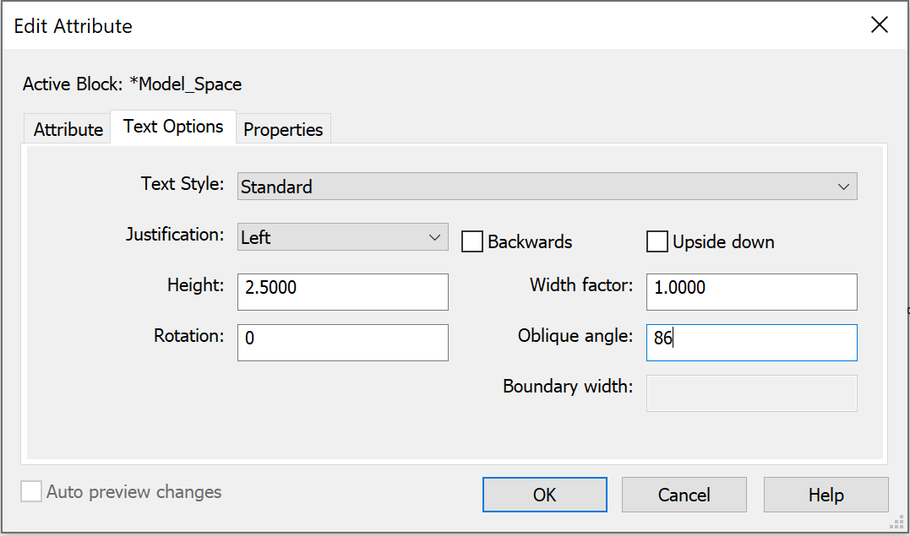Screen dimensions: 910x536
Task: Switch to the Attribute tab
Action: click(x=68, y=129)
